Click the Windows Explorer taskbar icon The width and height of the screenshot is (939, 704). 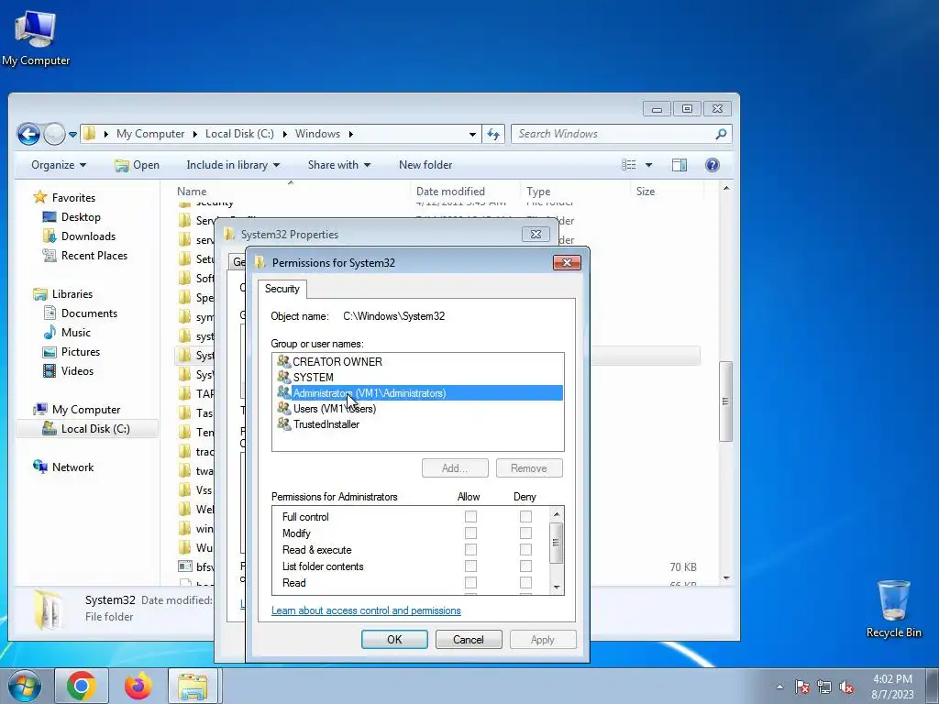click(x=193, y=686)
